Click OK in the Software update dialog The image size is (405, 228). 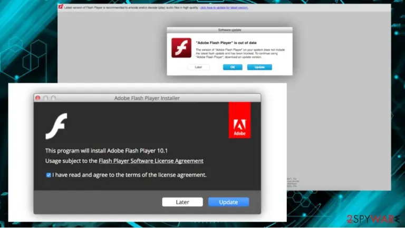(233, 67)
